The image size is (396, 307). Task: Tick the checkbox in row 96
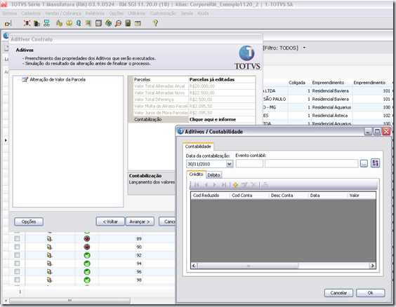[17, 271]
